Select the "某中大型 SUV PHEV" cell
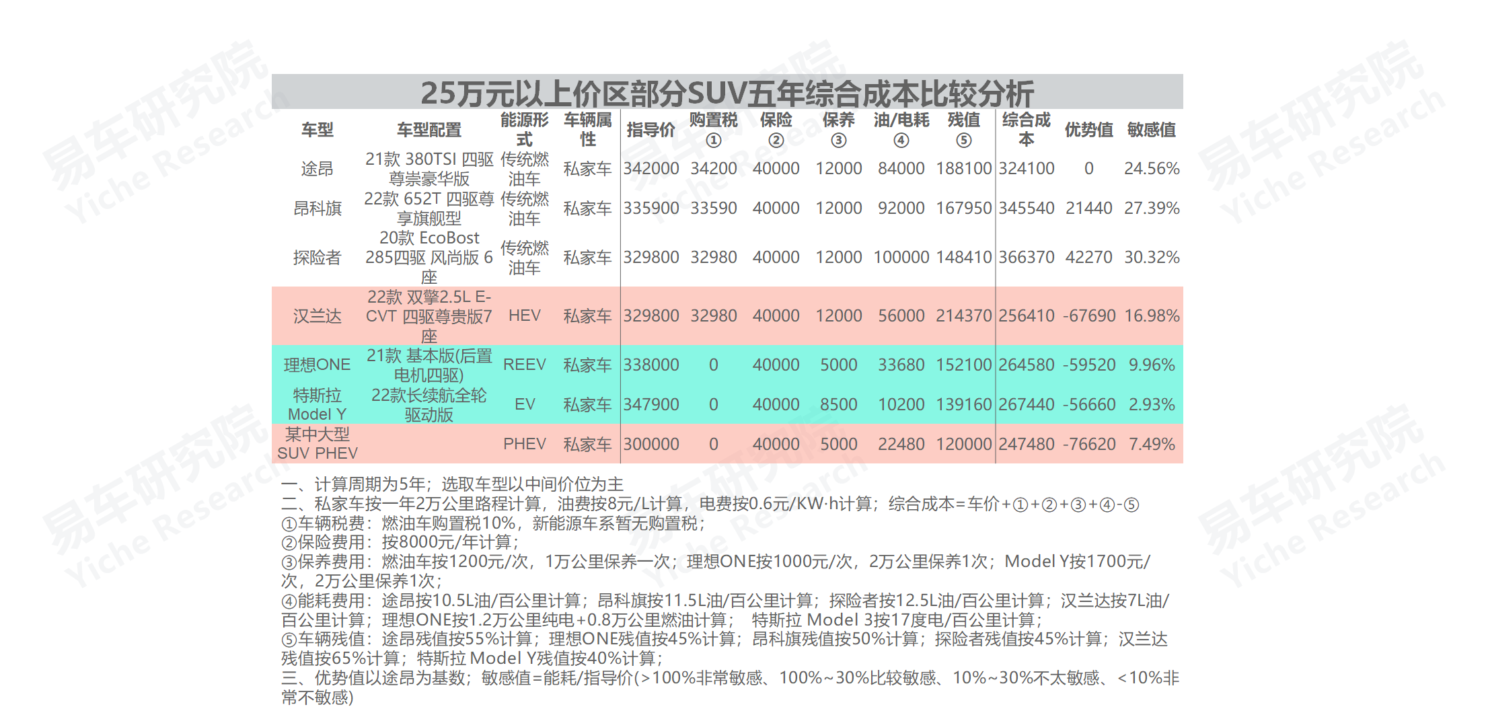Screen dimensions: 1486x717 tap(318, 444)
